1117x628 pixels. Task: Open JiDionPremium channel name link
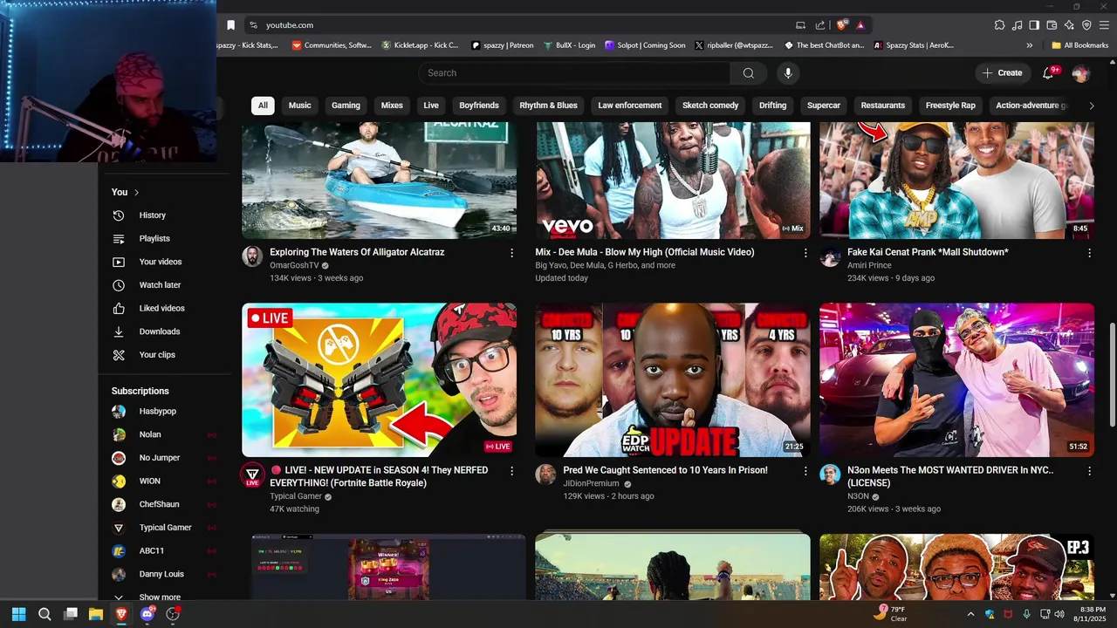(x=591, y=483)
